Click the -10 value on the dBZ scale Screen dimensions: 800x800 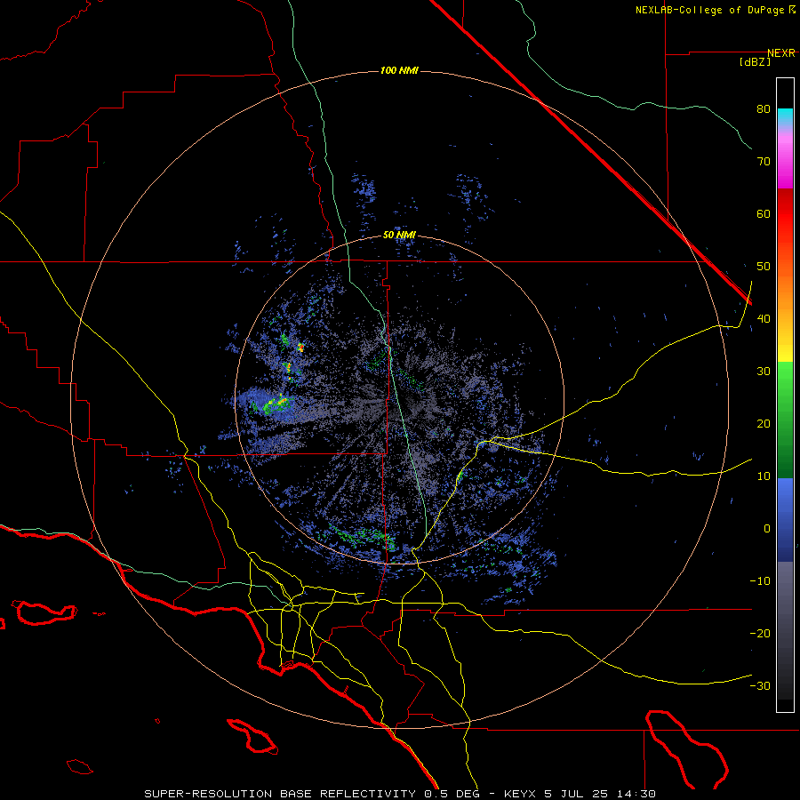pos(760,581)
